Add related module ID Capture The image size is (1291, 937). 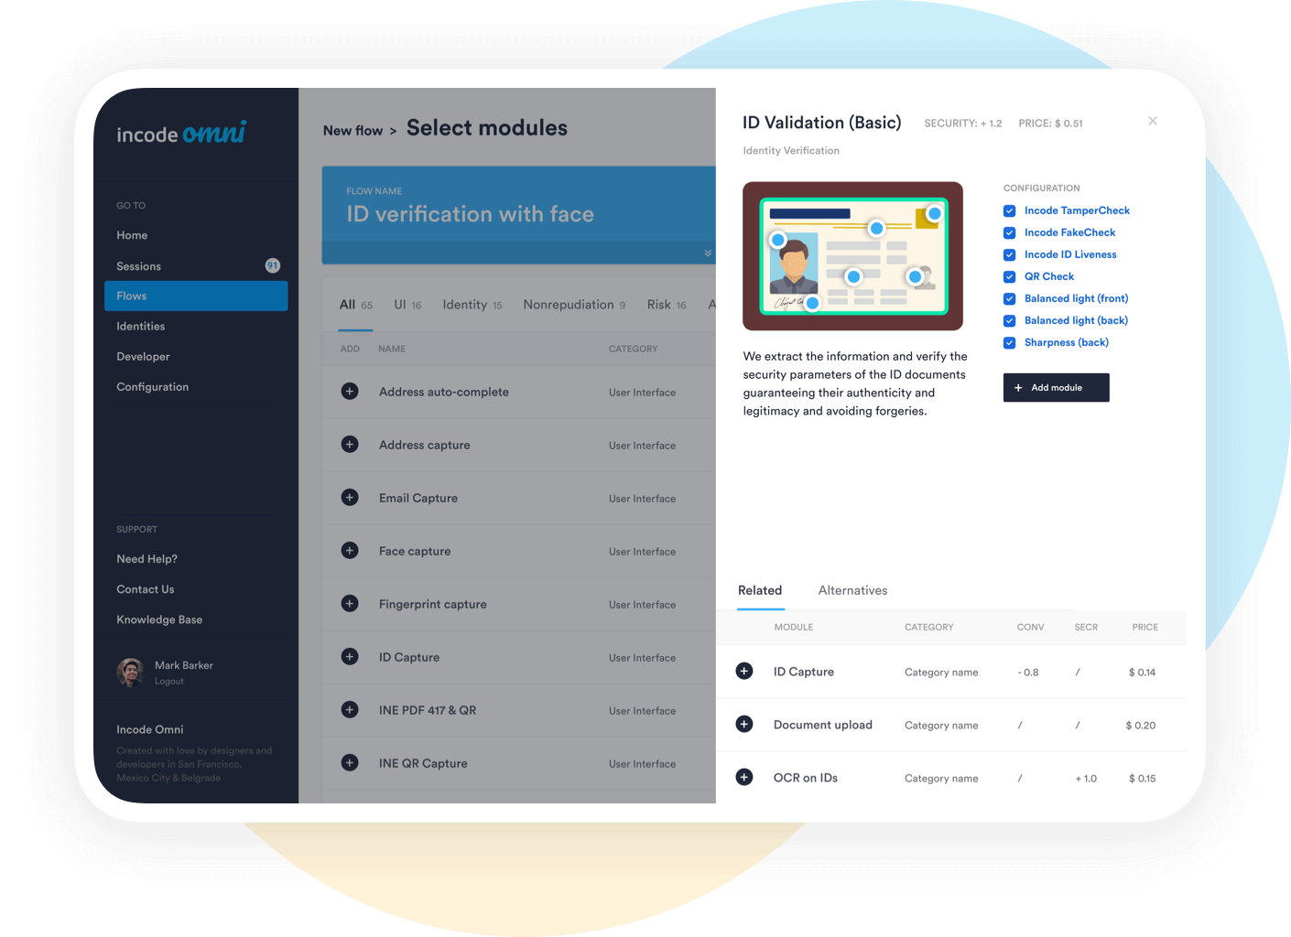click(x=744, y=672)
